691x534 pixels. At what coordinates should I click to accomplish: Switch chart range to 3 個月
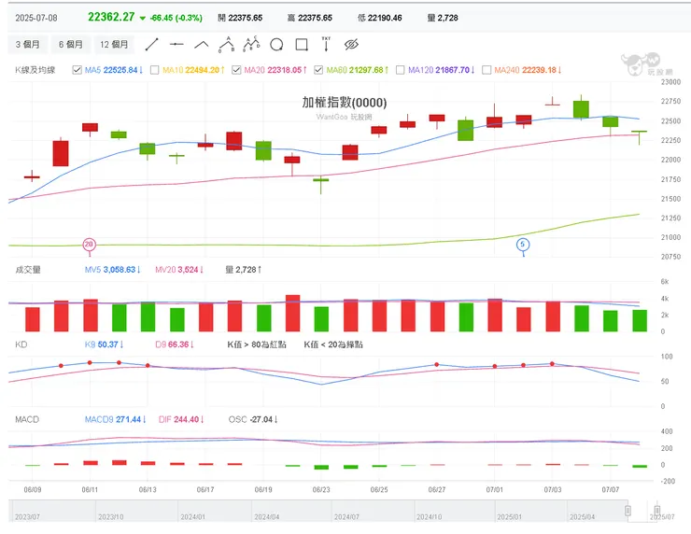27,45
